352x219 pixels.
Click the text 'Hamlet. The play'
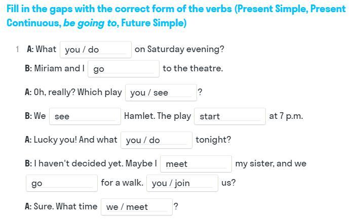158,116
